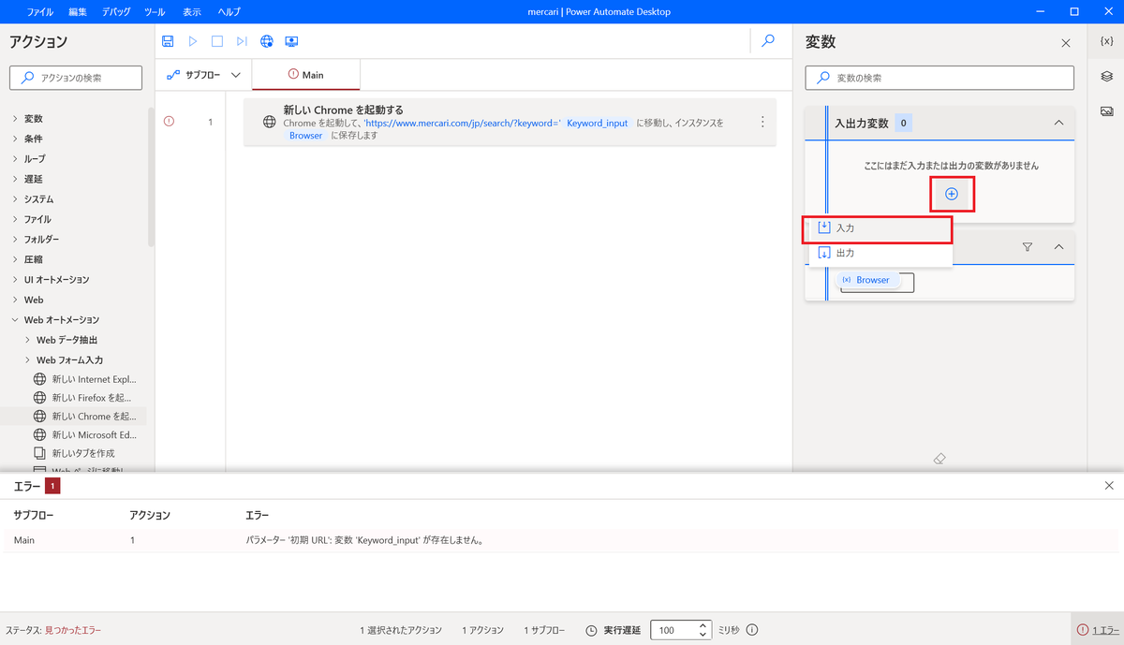This screenshot has height=645, width=1124.
Task: Click the mercari URL text in action
Action: pyautogui.click(x=463, y=123)
